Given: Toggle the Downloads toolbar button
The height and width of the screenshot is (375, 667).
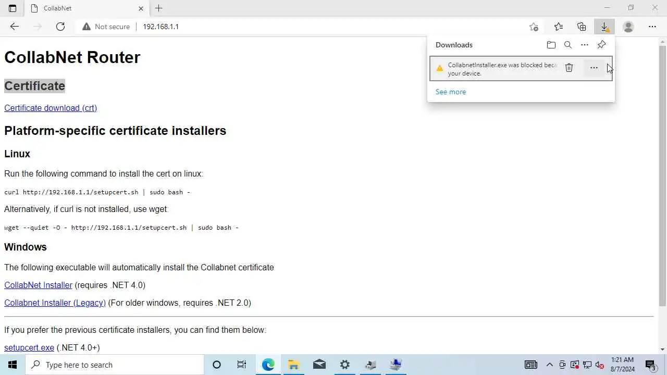Looking at the screenshot, I should click(x=604, y=27).
